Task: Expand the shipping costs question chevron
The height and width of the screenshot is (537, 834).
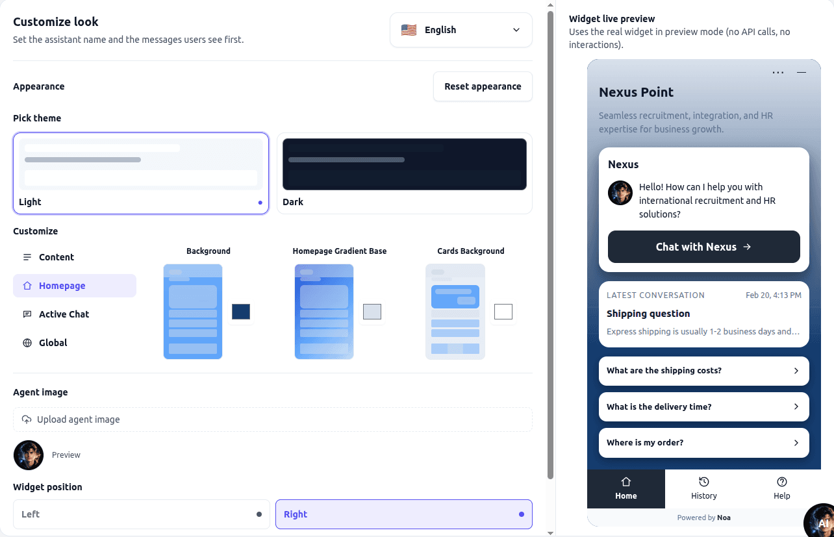Action: [796, 371]
